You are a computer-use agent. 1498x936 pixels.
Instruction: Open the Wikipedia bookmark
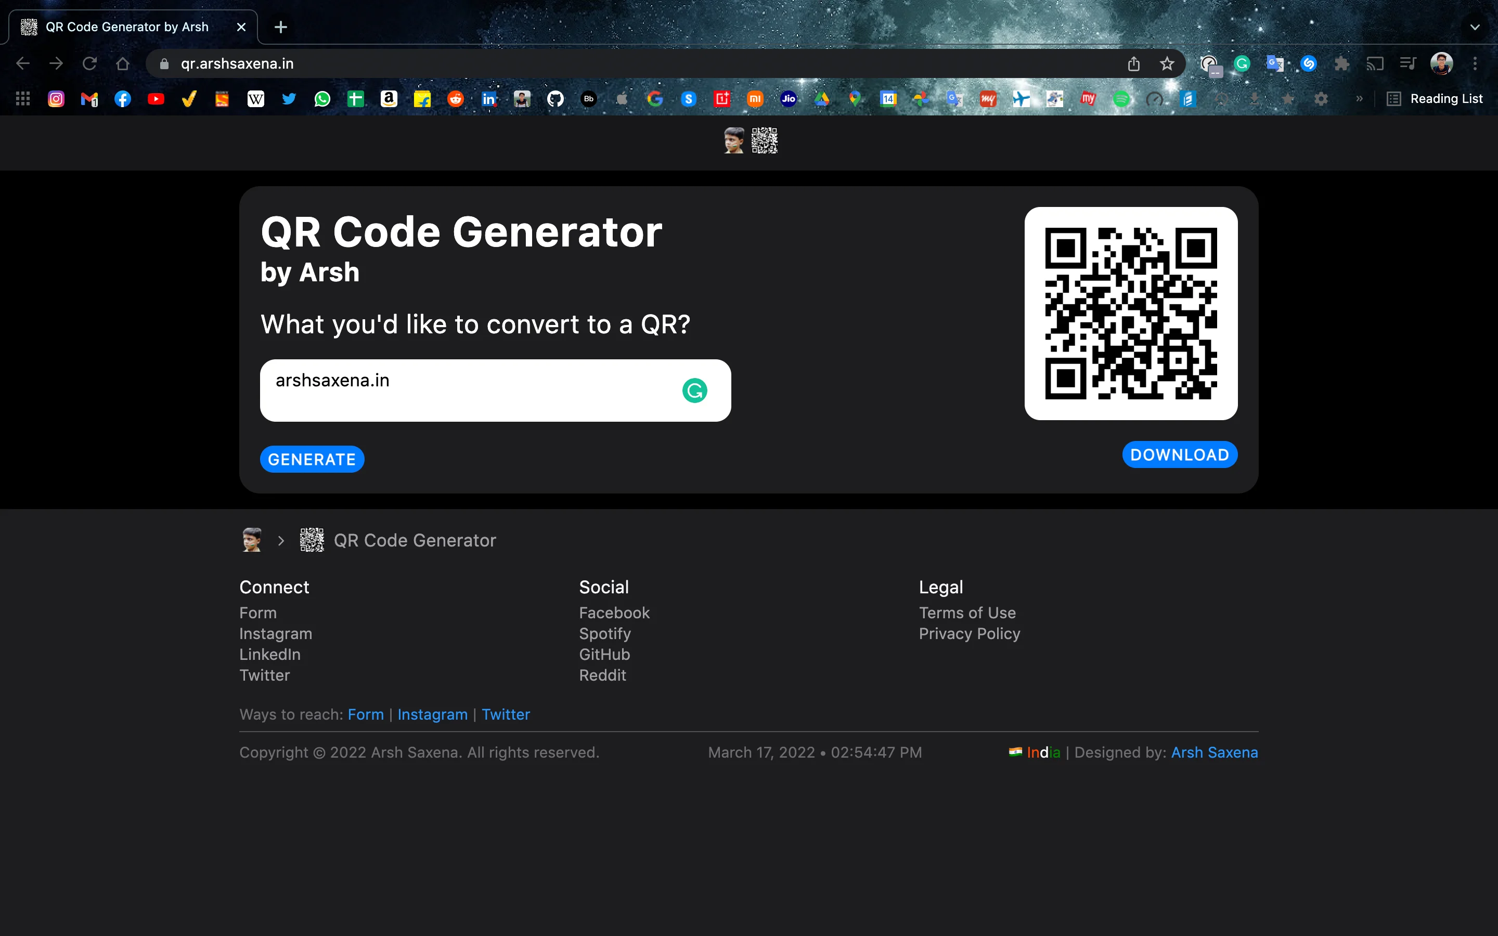[x=256, y=99]
